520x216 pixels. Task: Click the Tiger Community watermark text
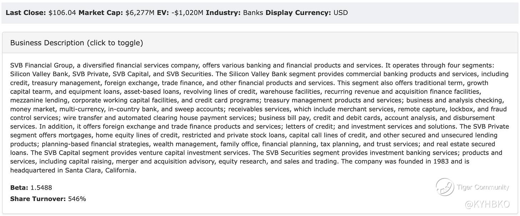point(483,187)
